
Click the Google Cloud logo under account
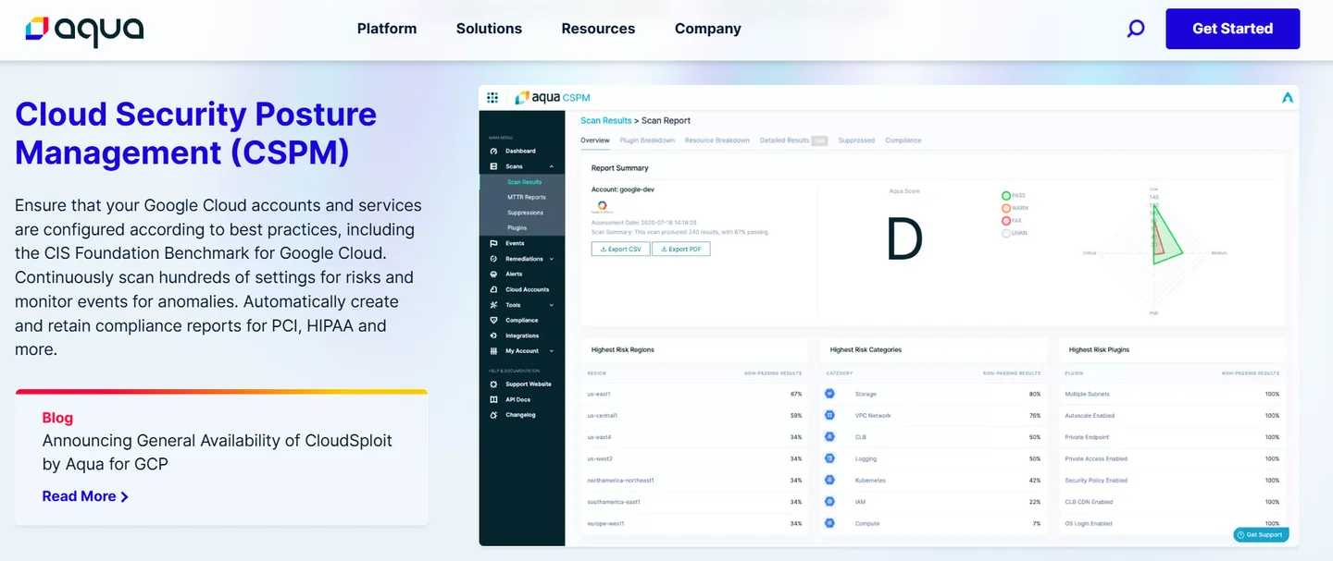[602, 207]
